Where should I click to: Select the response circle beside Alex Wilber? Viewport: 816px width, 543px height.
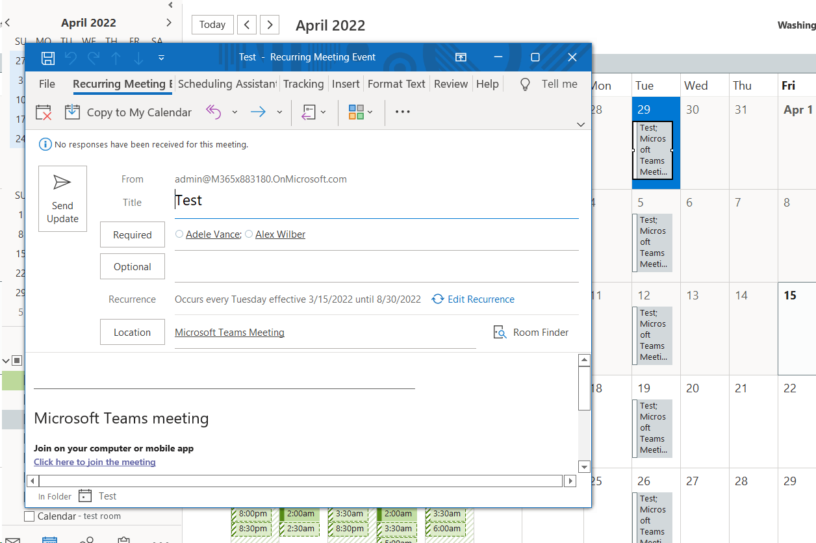tap(248, 234)
